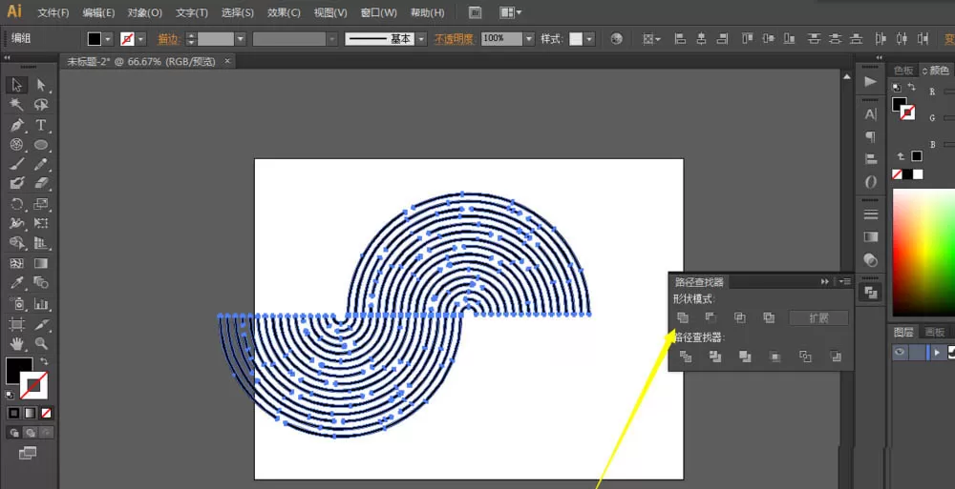
Task: Click the 扩展 button in Pathfinder
Action: 818,317
